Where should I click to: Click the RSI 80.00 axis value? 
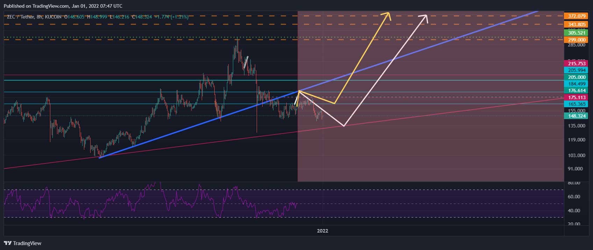[574, 183]
